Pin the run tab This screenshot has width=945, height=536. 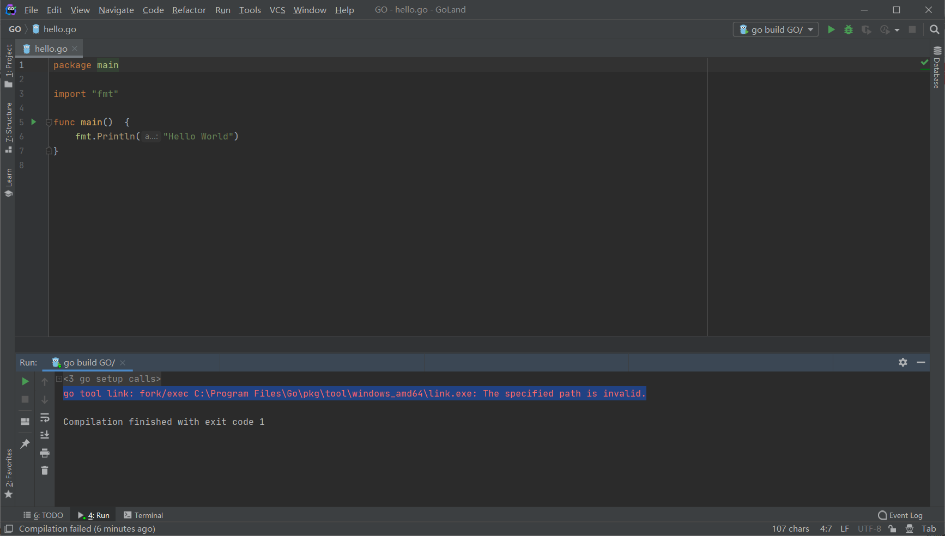[25, 444]
